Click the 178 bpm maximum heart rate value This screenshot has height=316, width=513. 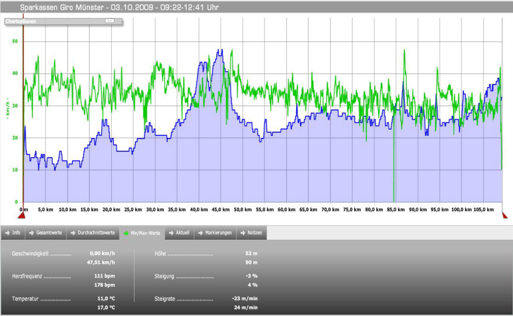tap(106, 285)
